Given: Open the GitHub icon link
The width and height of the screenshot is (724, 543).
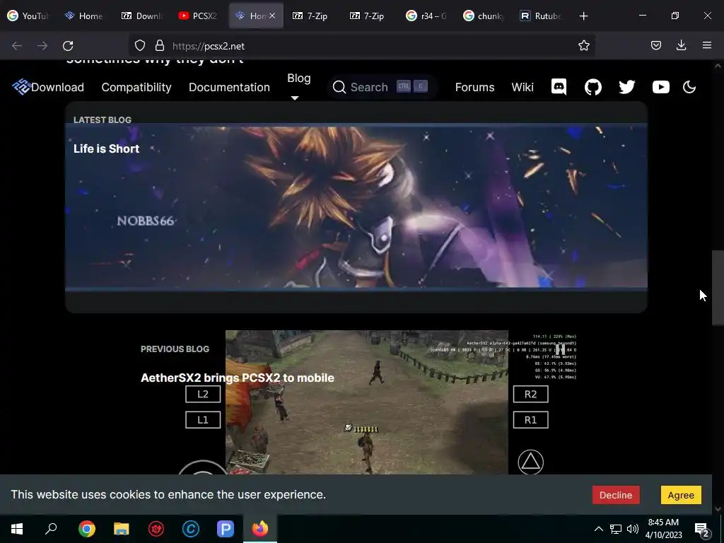Looking at the screenshot, I should tap(593, 87).
